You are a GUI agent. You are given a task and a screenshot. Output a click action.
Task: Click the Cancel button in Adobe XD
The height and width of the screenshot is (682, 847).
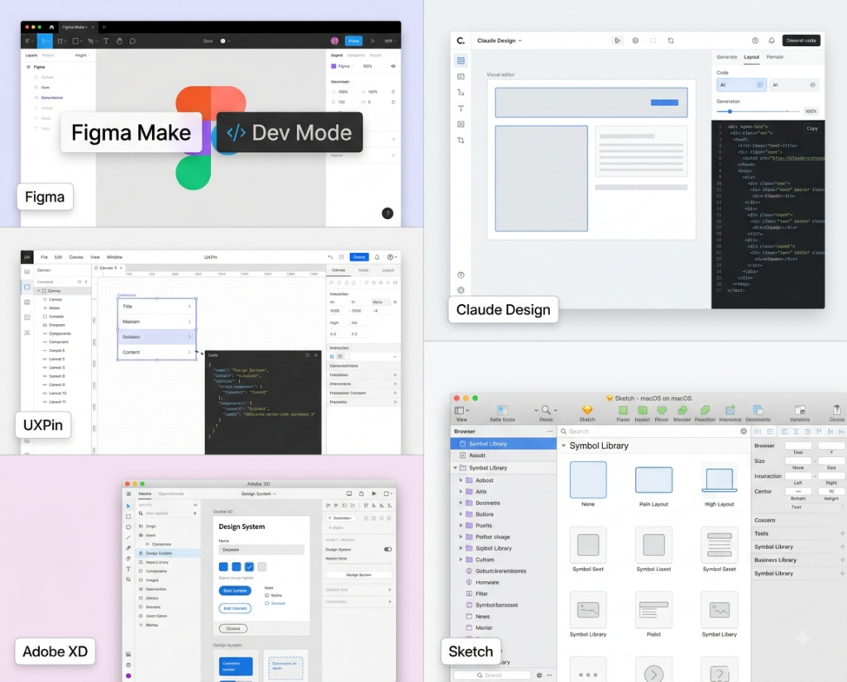tap(233, 628)
